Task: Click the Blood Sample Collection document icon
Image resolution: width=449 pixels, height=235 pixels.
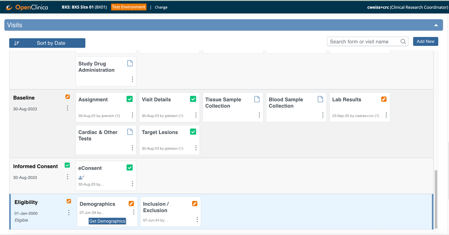Action: click(320, 99)
